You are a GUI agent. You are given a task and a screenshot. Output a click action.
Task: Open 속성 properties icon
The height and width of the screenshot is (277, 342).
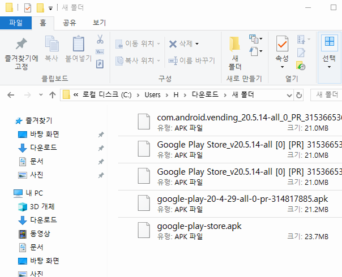[x=282, y=44]
